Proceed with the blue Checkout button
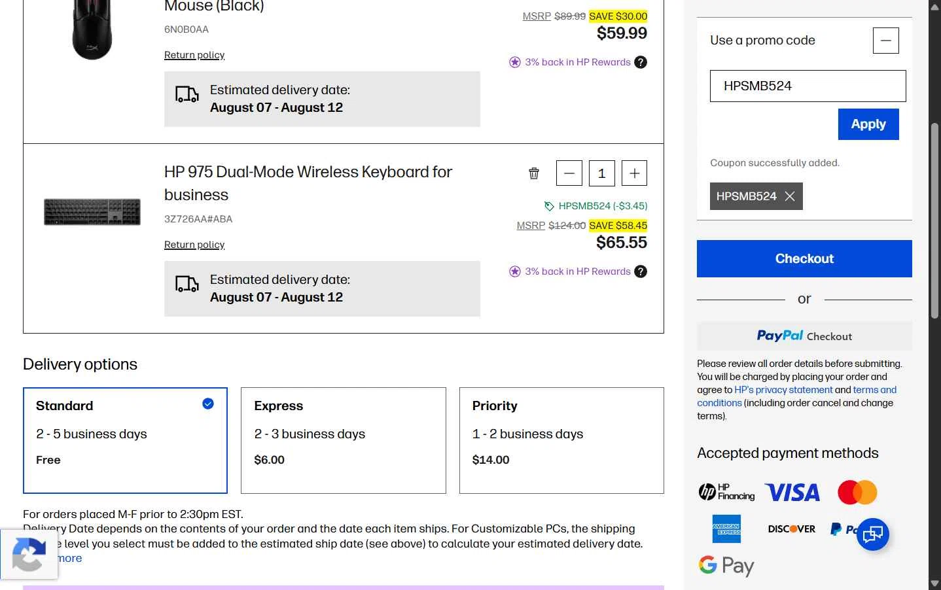 click(804, 258)
